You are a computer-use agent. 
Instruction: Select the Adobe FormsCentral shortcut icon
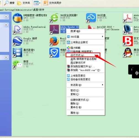pos(17,30)
